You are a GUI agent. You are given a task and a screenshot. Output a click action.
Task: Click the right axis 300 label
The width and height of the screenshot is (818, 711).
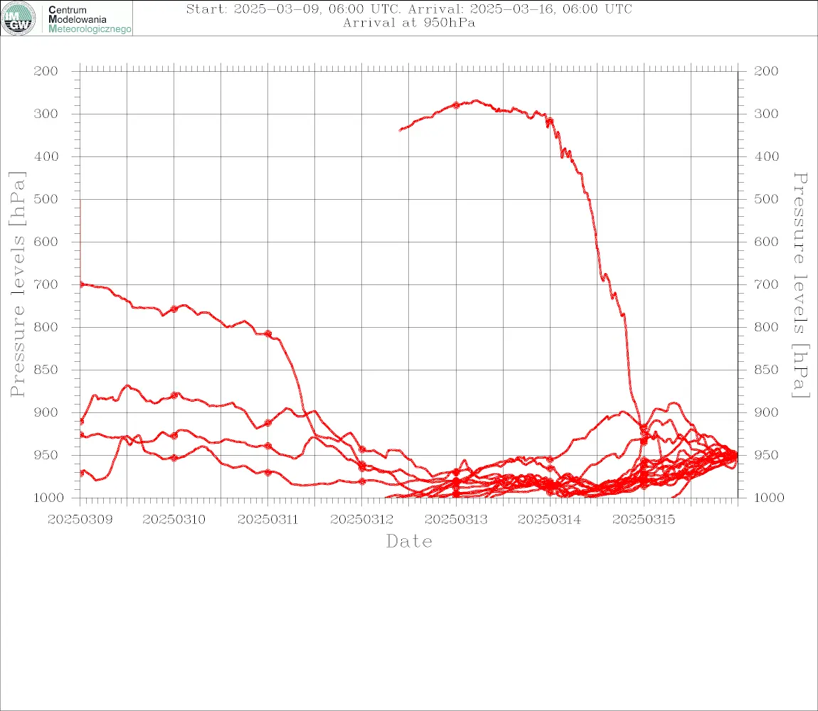click(766, 114)
